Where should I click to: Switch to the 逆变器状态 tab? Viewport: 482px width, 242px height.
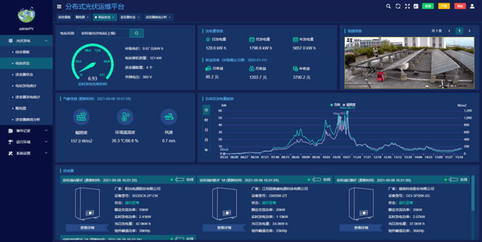point(129,17)
